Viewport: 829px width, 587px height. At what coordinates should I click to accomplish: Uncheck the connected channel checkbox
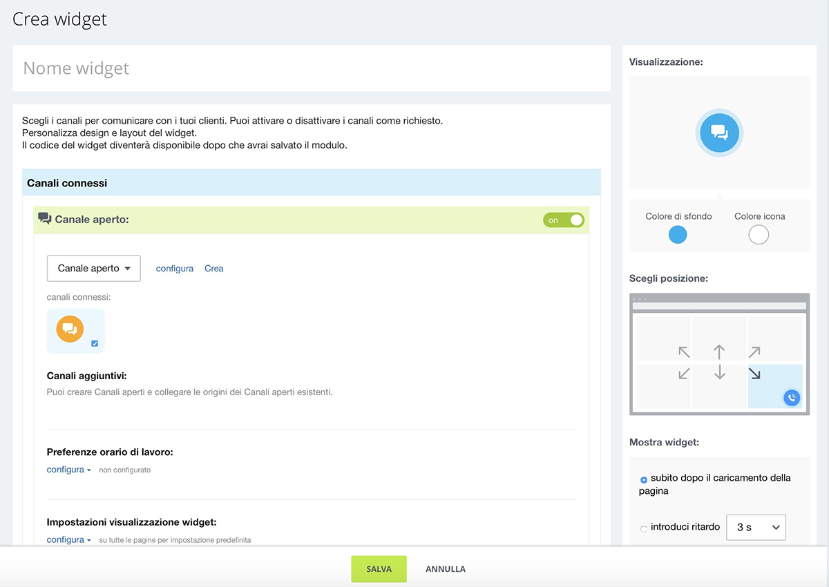(95, 343)
